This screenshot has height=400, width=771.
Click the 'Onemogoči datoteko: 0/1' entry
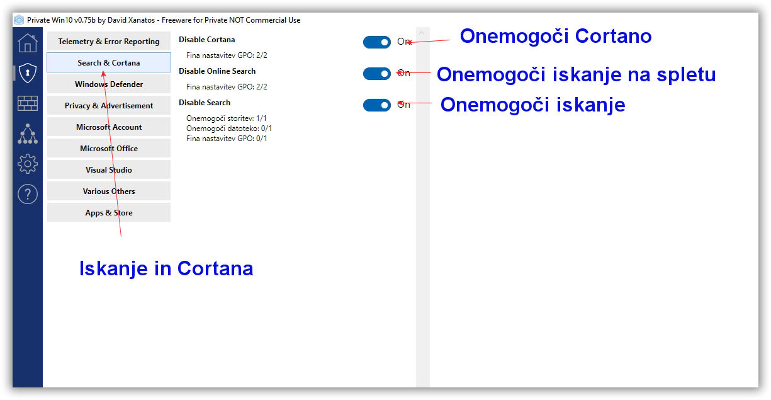point(229,129)
